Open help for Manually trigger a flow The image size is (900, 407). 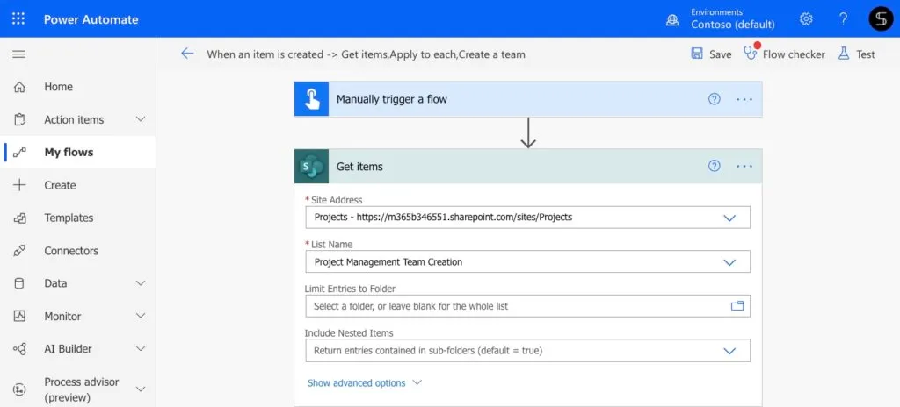(x=714, y=99)
